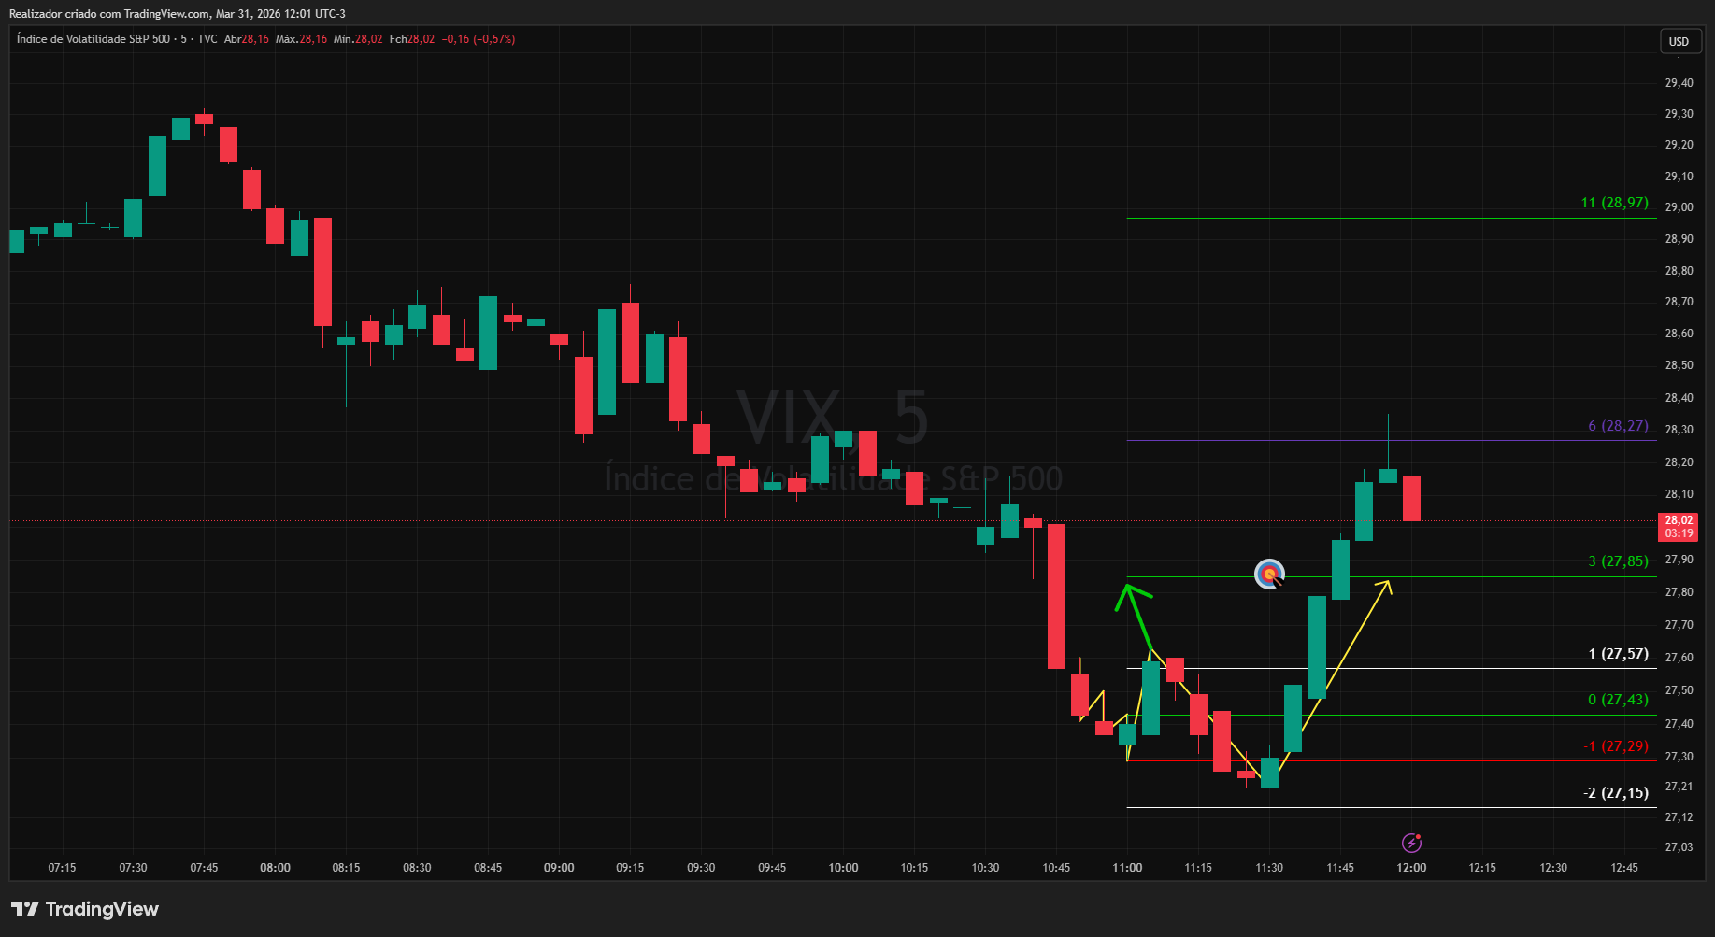This screenshot has width=1715, height=937.
Task: Click the 27,21 price axis label
Action: [1679, 787]
